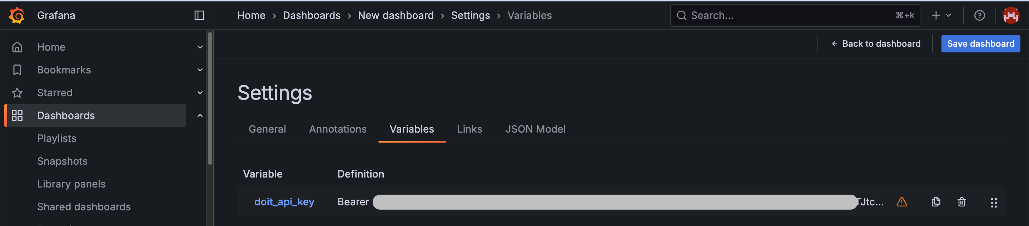The height and width of the screenshot is (226, 1029).
Task: Delete the doit_api_key variable
Action: click(961, 202)
